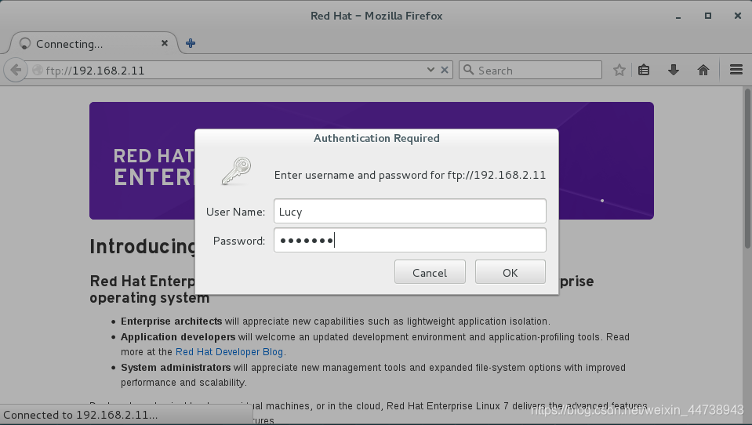Click the key icon in the dialog

point(237,171)
